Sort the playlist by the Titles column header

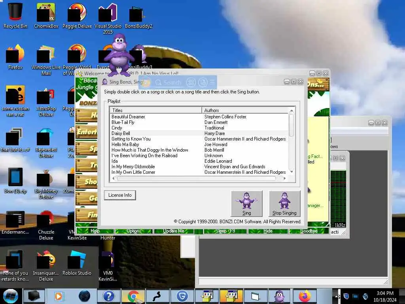(156, 110)
